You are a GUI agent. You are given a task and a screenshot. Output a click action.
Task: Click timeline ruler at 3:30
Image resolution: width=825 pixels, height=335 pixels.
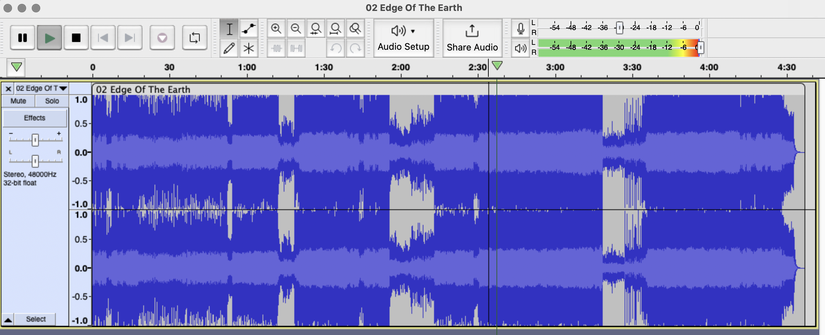pos(632,67)
